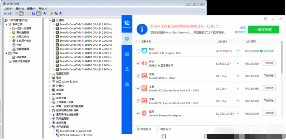The height and width of the screenshot is (140, 286).
Task: Toggle the show/hide action pane icon
Action: (x=39, y=14)
